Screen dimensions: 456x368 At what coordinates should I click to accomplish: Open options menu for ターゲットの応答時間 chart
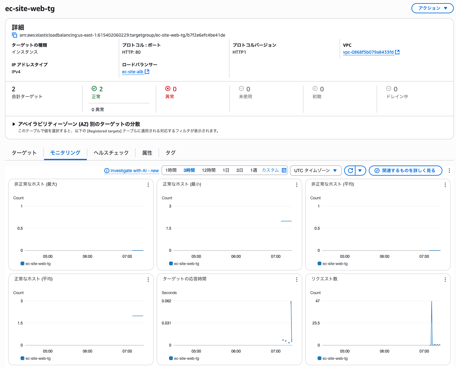click(x=296, y=280)
